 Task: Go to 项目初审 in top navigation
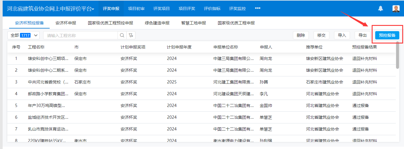point(136,9)
